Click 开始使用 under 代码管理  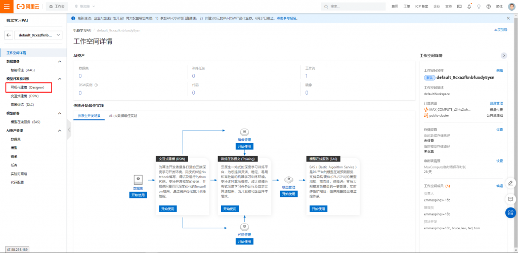[244, 241]
